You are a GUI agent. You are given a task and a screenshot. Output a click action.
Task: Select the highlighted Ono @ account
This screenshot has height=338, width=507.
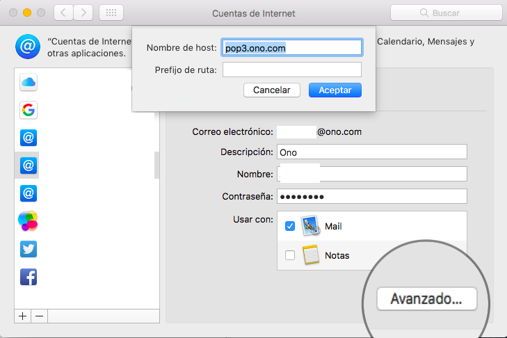(29, 166)
